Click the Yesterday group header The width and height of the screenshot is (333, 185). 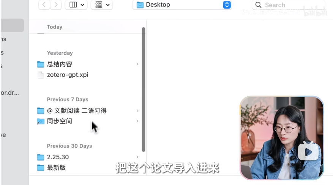click(x=60, y=53)
